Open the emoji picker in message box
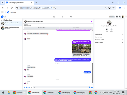Screen dimensions: 127x95 [x=89, y=87]
